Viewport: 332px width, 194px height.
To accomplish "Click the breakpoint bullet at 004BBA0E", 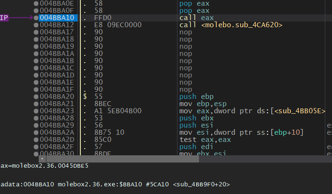I will click(36, 3).
